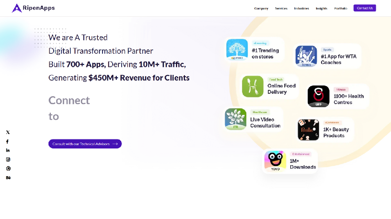391x219 pixels.
Task: Click the Behance social icon
Action: (x=8, y=178)
